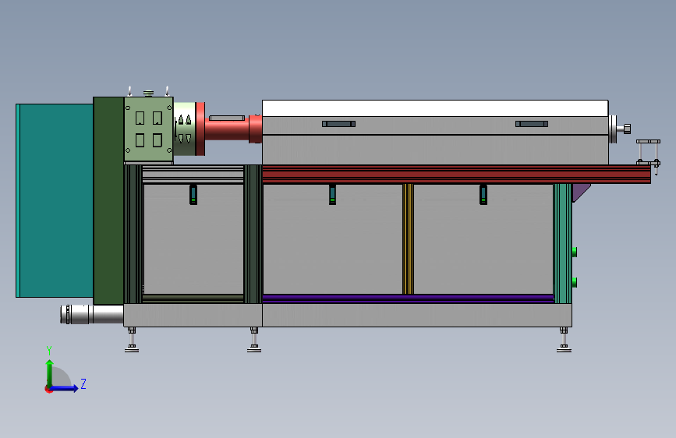Select the gray base plate under the frame
This screenshot has height=438, width=676.
[348, 315]
